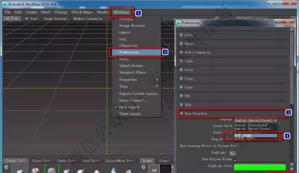Screen dimensions: 299x173
Task: Expand the FBX section
Action: [x=181, y=96]
